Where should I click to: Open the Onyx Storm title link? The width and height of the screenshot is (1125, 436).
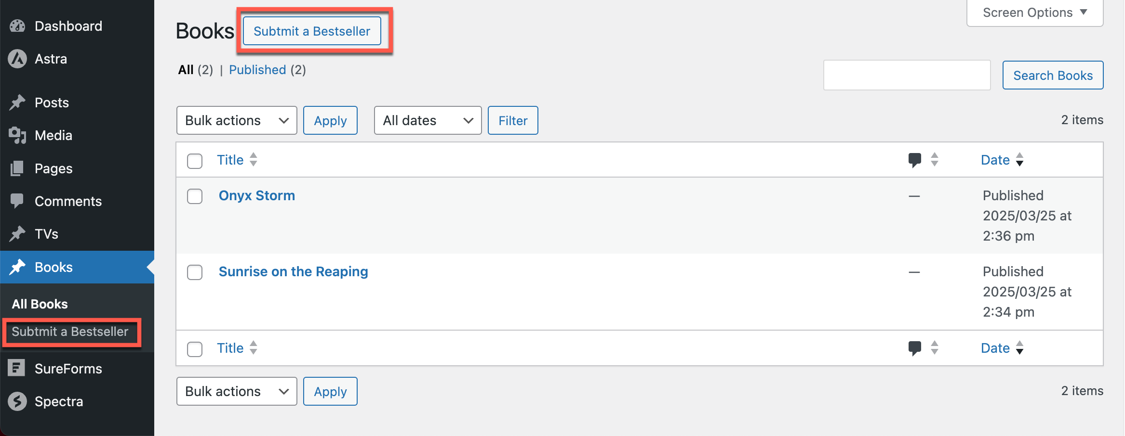[257, 195]
